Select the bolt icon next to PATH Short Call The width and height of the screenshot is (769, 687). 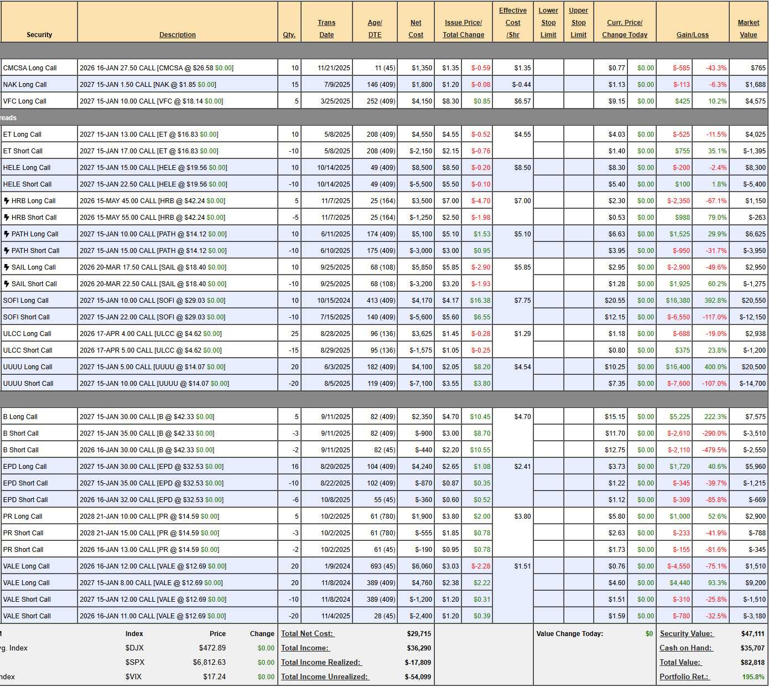pos(7,251)
